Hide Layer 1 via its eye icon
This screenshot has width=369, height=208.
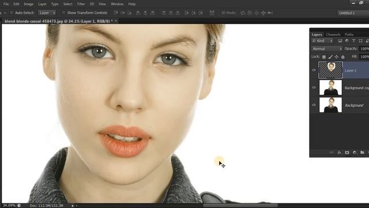pyautogui.click(x=314, y=70)
